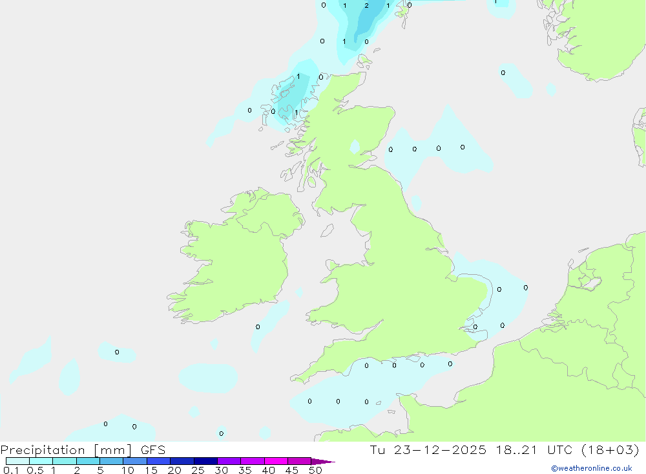Click the '15' legend scale label

(151, 470)
